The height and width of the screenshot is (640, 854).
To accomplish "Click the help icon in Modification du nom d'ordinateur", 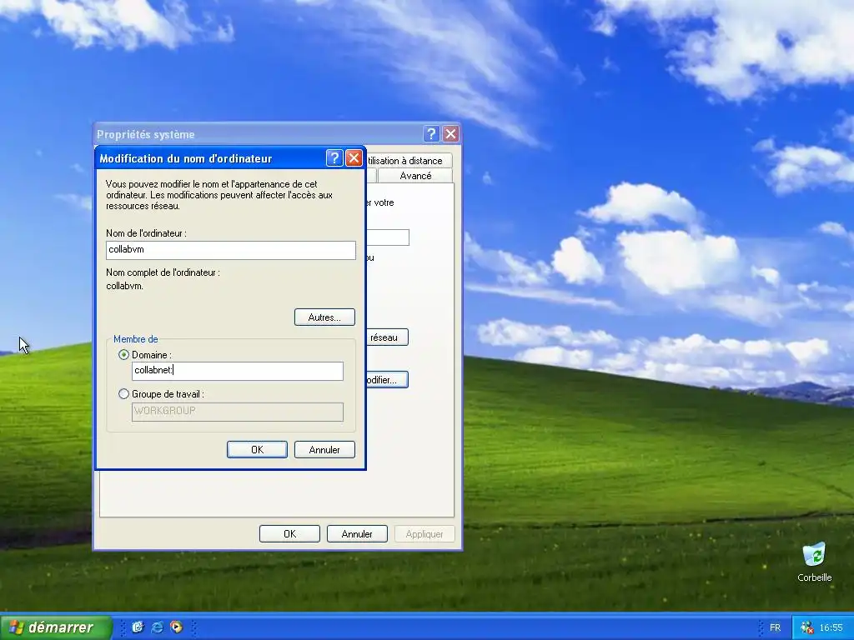I will (334, 158).
